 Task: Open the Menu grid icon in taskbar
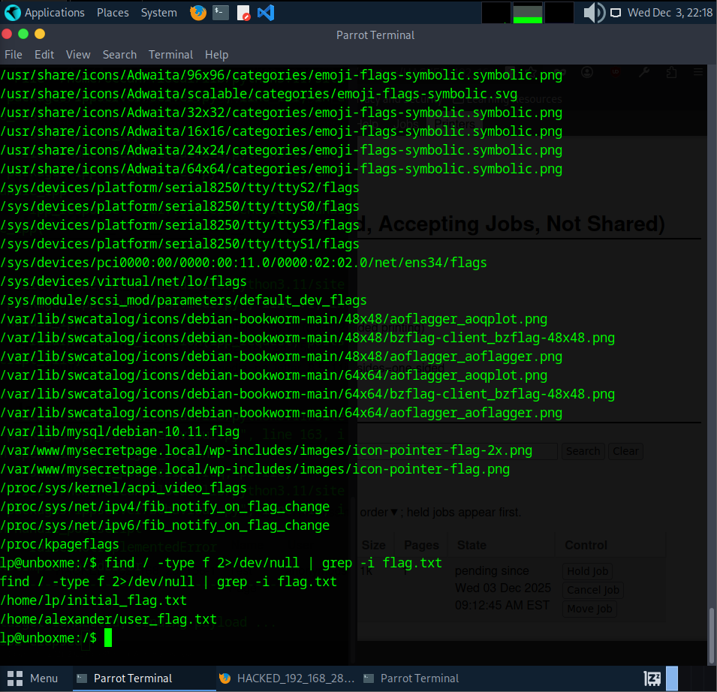pos(14,678)
